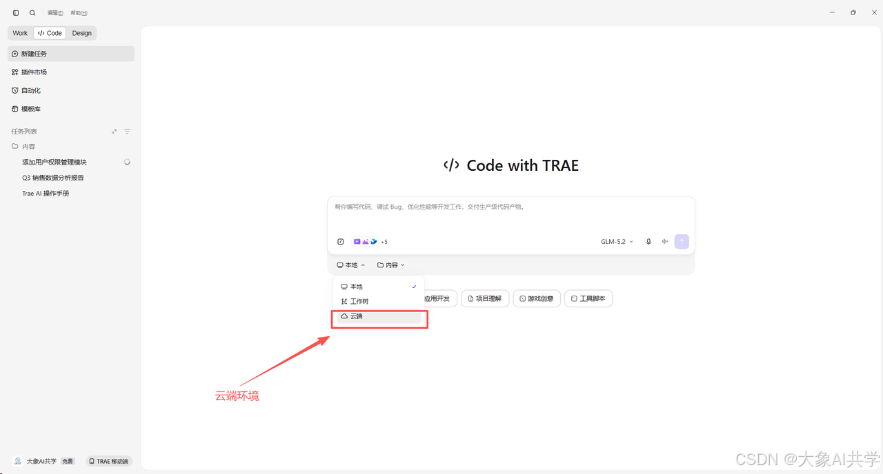
Task: Open the 帮助 menu
Action: pyautogui.click(x=79, y=13)
